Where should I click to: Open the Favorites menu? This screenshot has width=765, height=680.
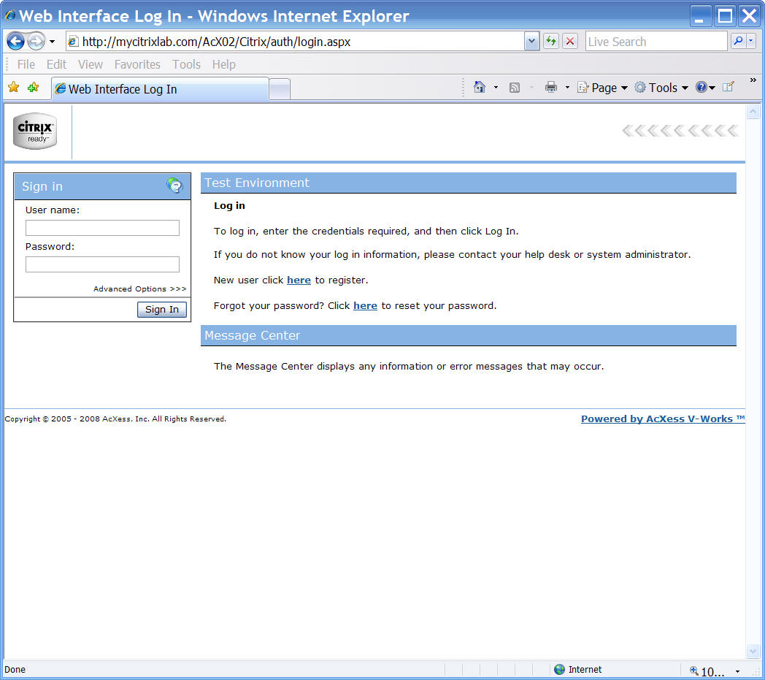point(137,64)
